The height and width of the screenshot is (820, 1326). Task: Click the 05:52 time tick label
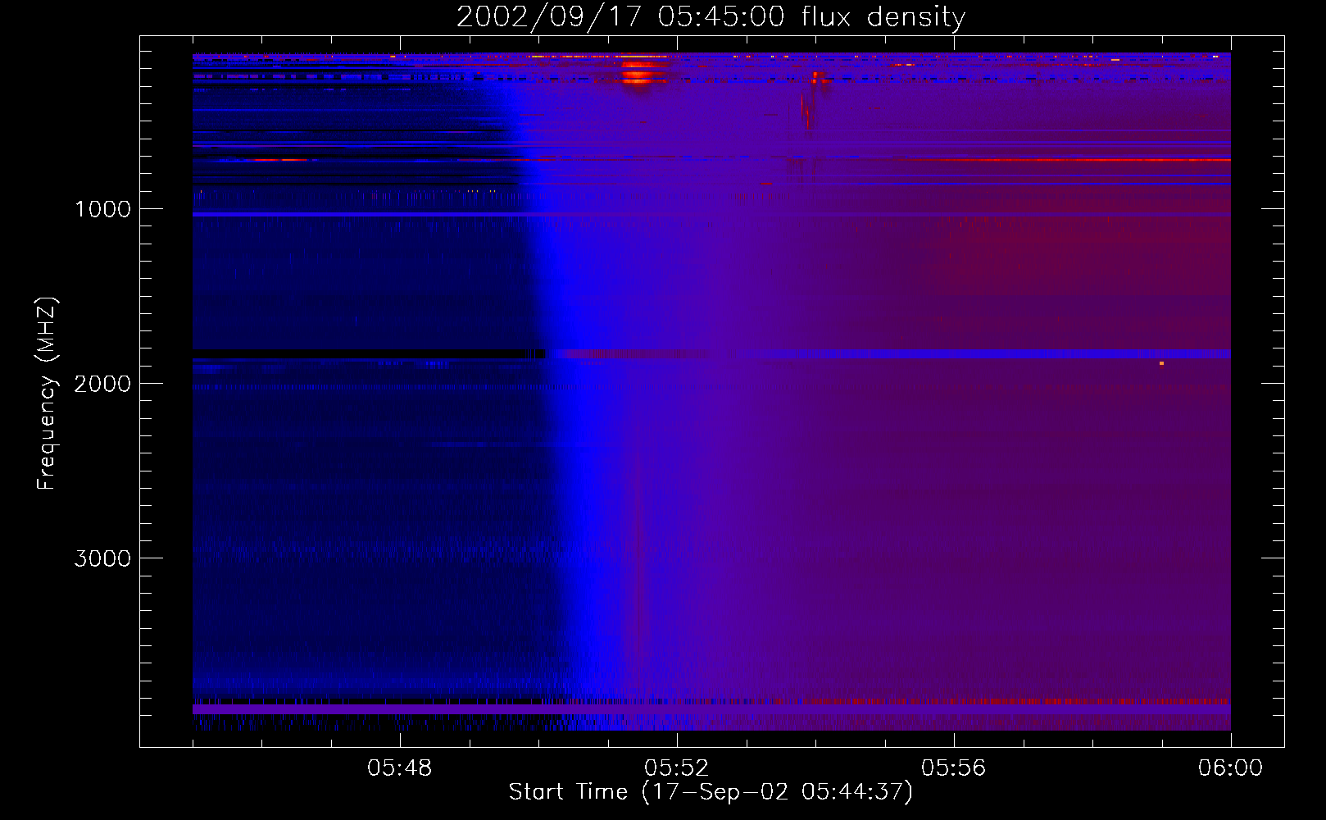[677, 768]
